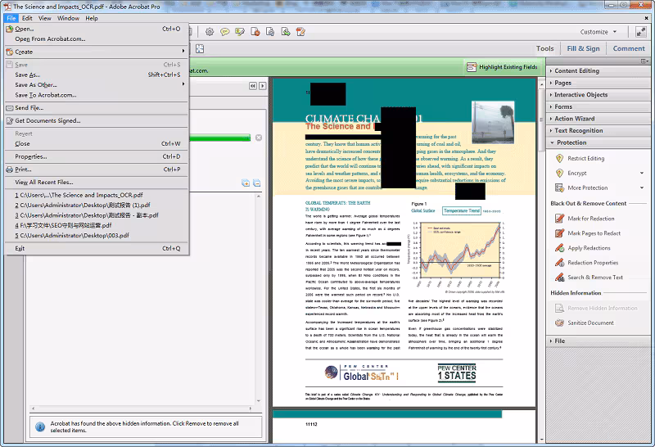Choose Get Documents Signed... entry
Image resolution: width=655 pixels, height=447 pixels.
click(x=96, y=120)
